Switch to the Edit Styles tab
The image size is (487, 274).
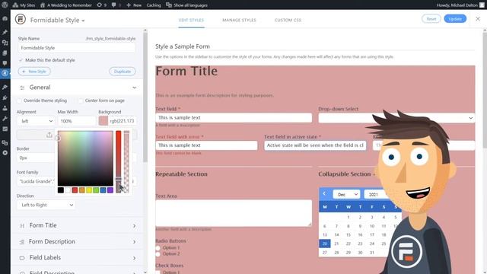pyautogui.click(x=191, y=20)
